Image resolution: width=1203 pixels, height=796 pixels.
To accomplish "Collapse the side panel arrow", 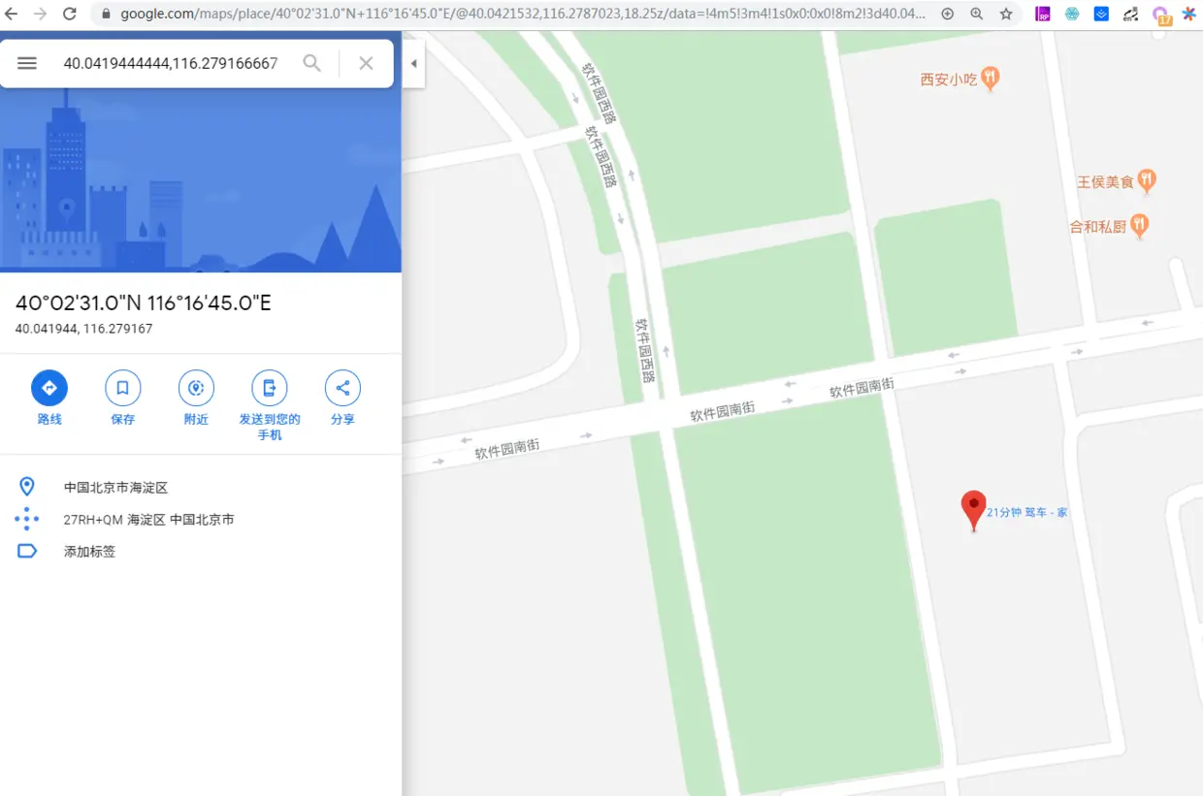I will click(413, 64).
